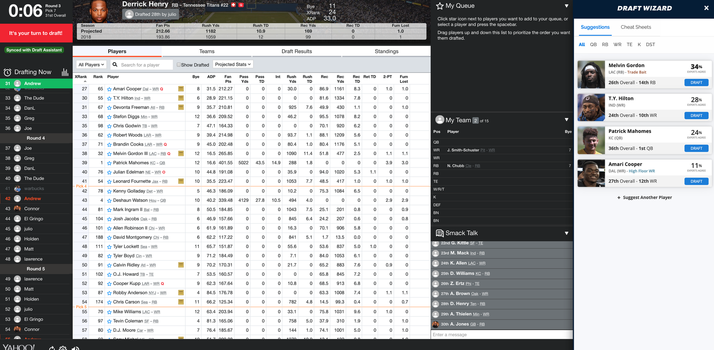Collapse the My Queue panel arrow

pyautogui.click(x=567, y=6)
